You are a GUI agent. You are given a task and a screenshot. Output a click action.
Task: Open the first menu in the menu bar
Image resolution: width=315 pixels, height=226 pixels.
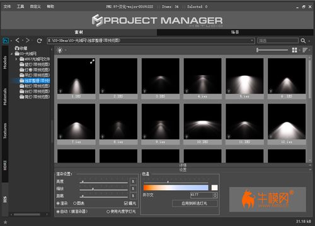(x=7, y=6)
